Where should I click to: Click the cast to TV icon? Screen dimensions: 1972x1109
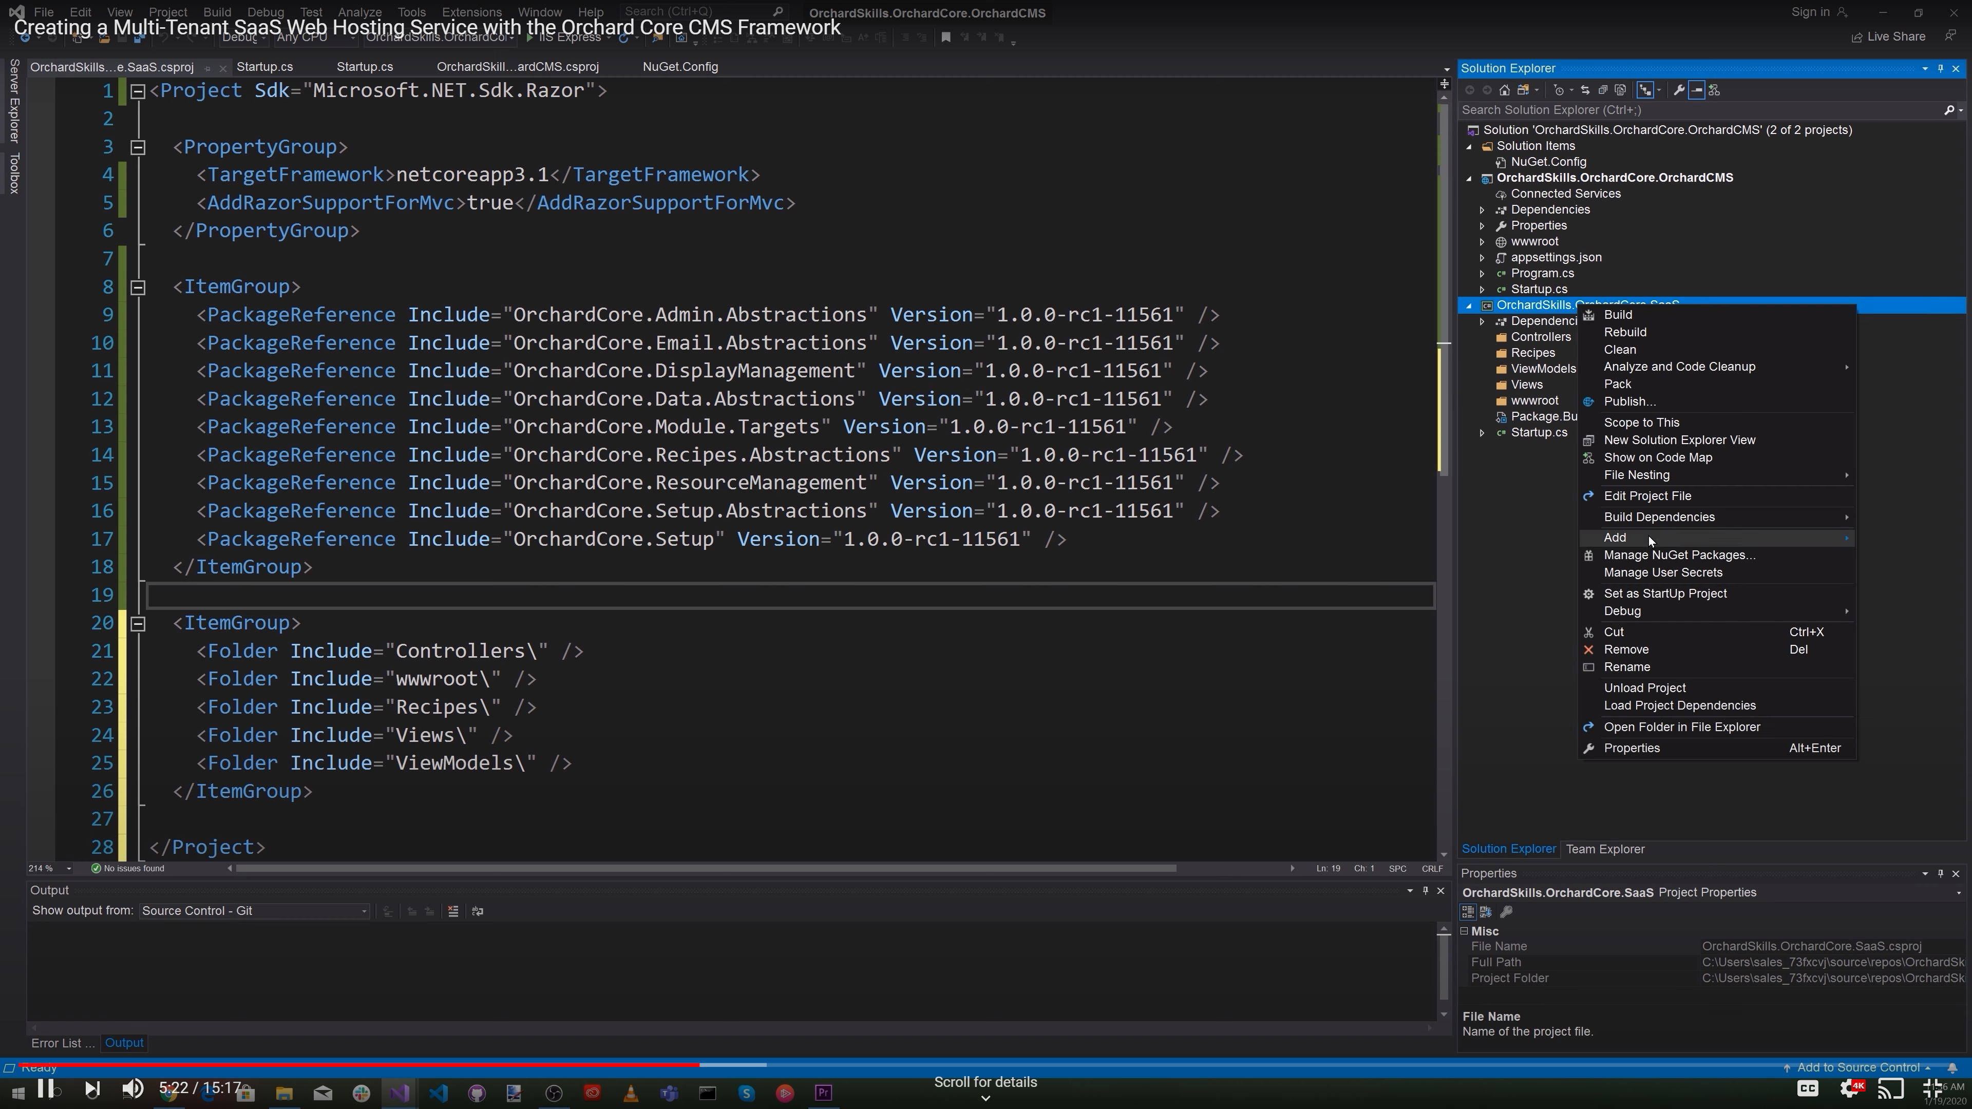pyautogui.click(x=1891, y=1088)
